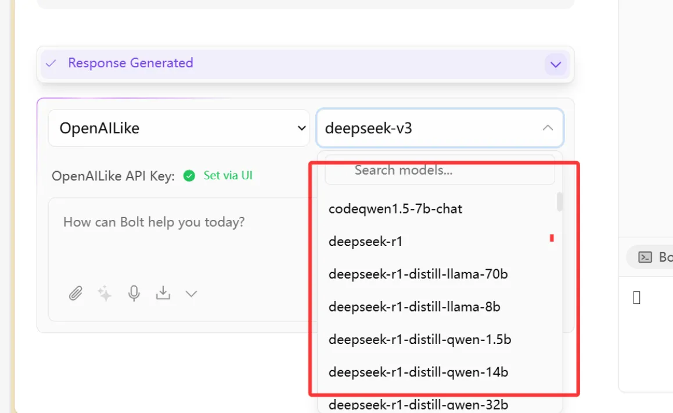Expand the chevron beside the download icon
This screenshot has height=413, width=673.
point(191,294)
